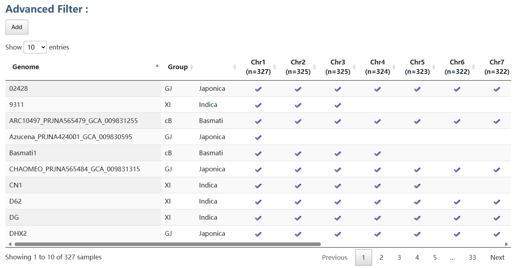The height and width of the screenshot is (268, 515).
Task: Sort by Chr2 column arrows
Action: click(x=314, y=67)
